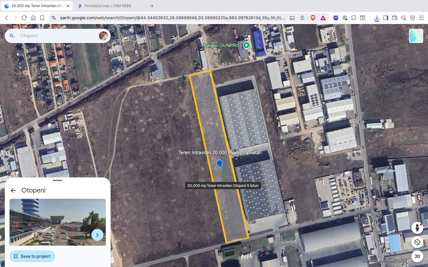Reload the page
Viewport: 428px width, 267px height.
click(x=24, y=18)
